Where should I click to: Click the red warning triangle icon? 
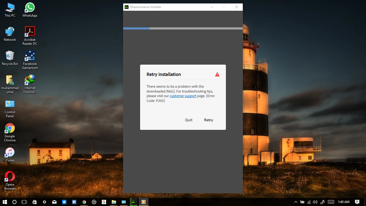click(217, 74)
